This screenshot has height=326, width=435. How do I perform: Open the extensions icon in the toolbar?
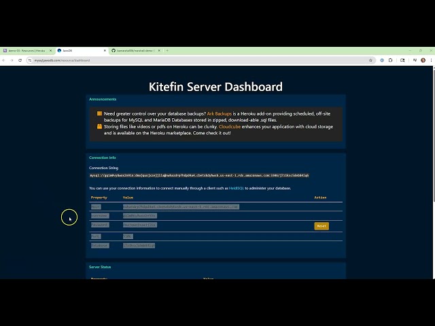[391, 60]
